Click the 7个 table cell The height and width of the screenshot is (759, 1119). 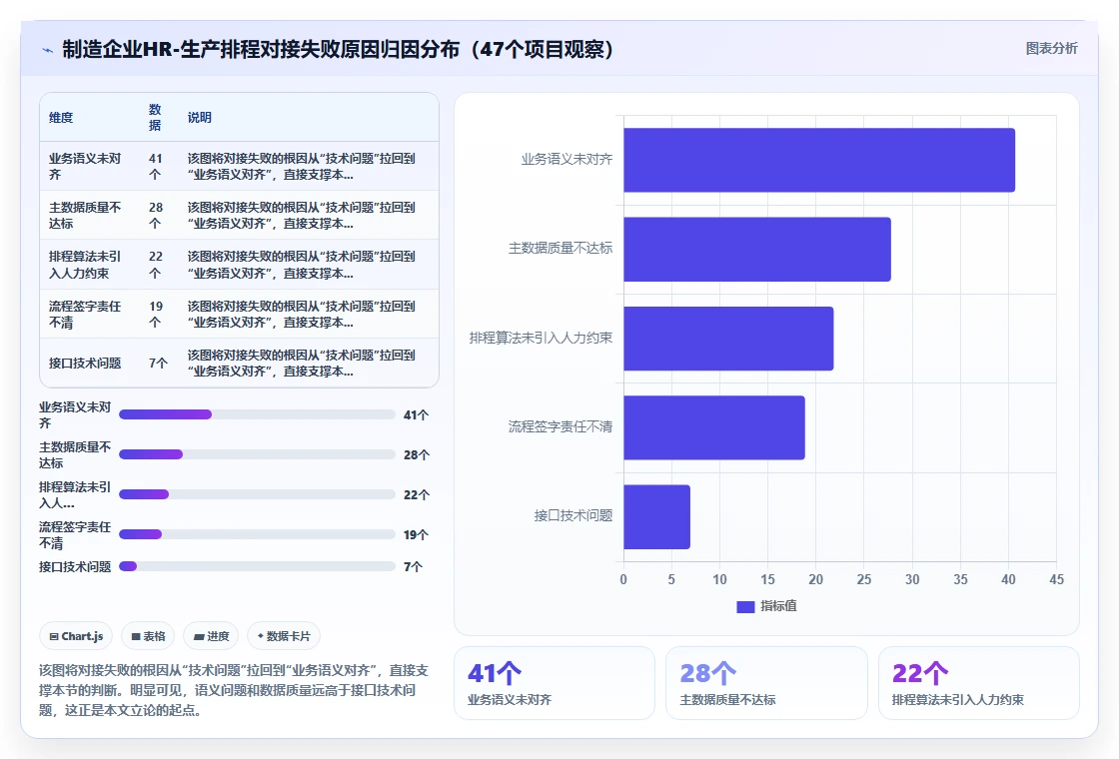[158, 364]
